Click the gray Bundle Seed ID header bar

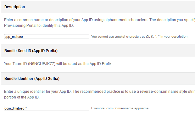tap(98, 51)
